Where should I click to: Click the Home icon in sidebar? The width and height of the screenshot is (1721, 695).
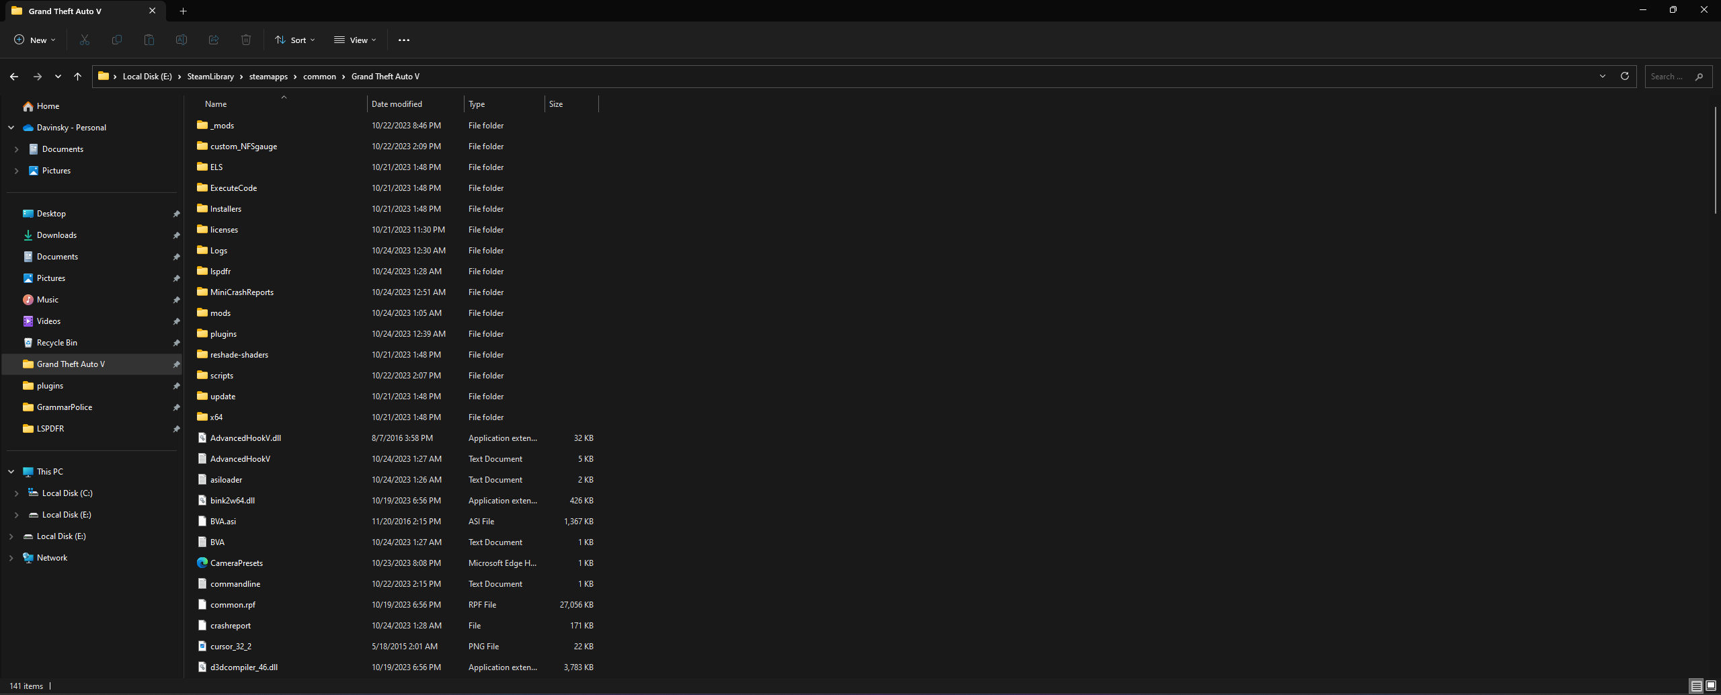click(28, 106)
